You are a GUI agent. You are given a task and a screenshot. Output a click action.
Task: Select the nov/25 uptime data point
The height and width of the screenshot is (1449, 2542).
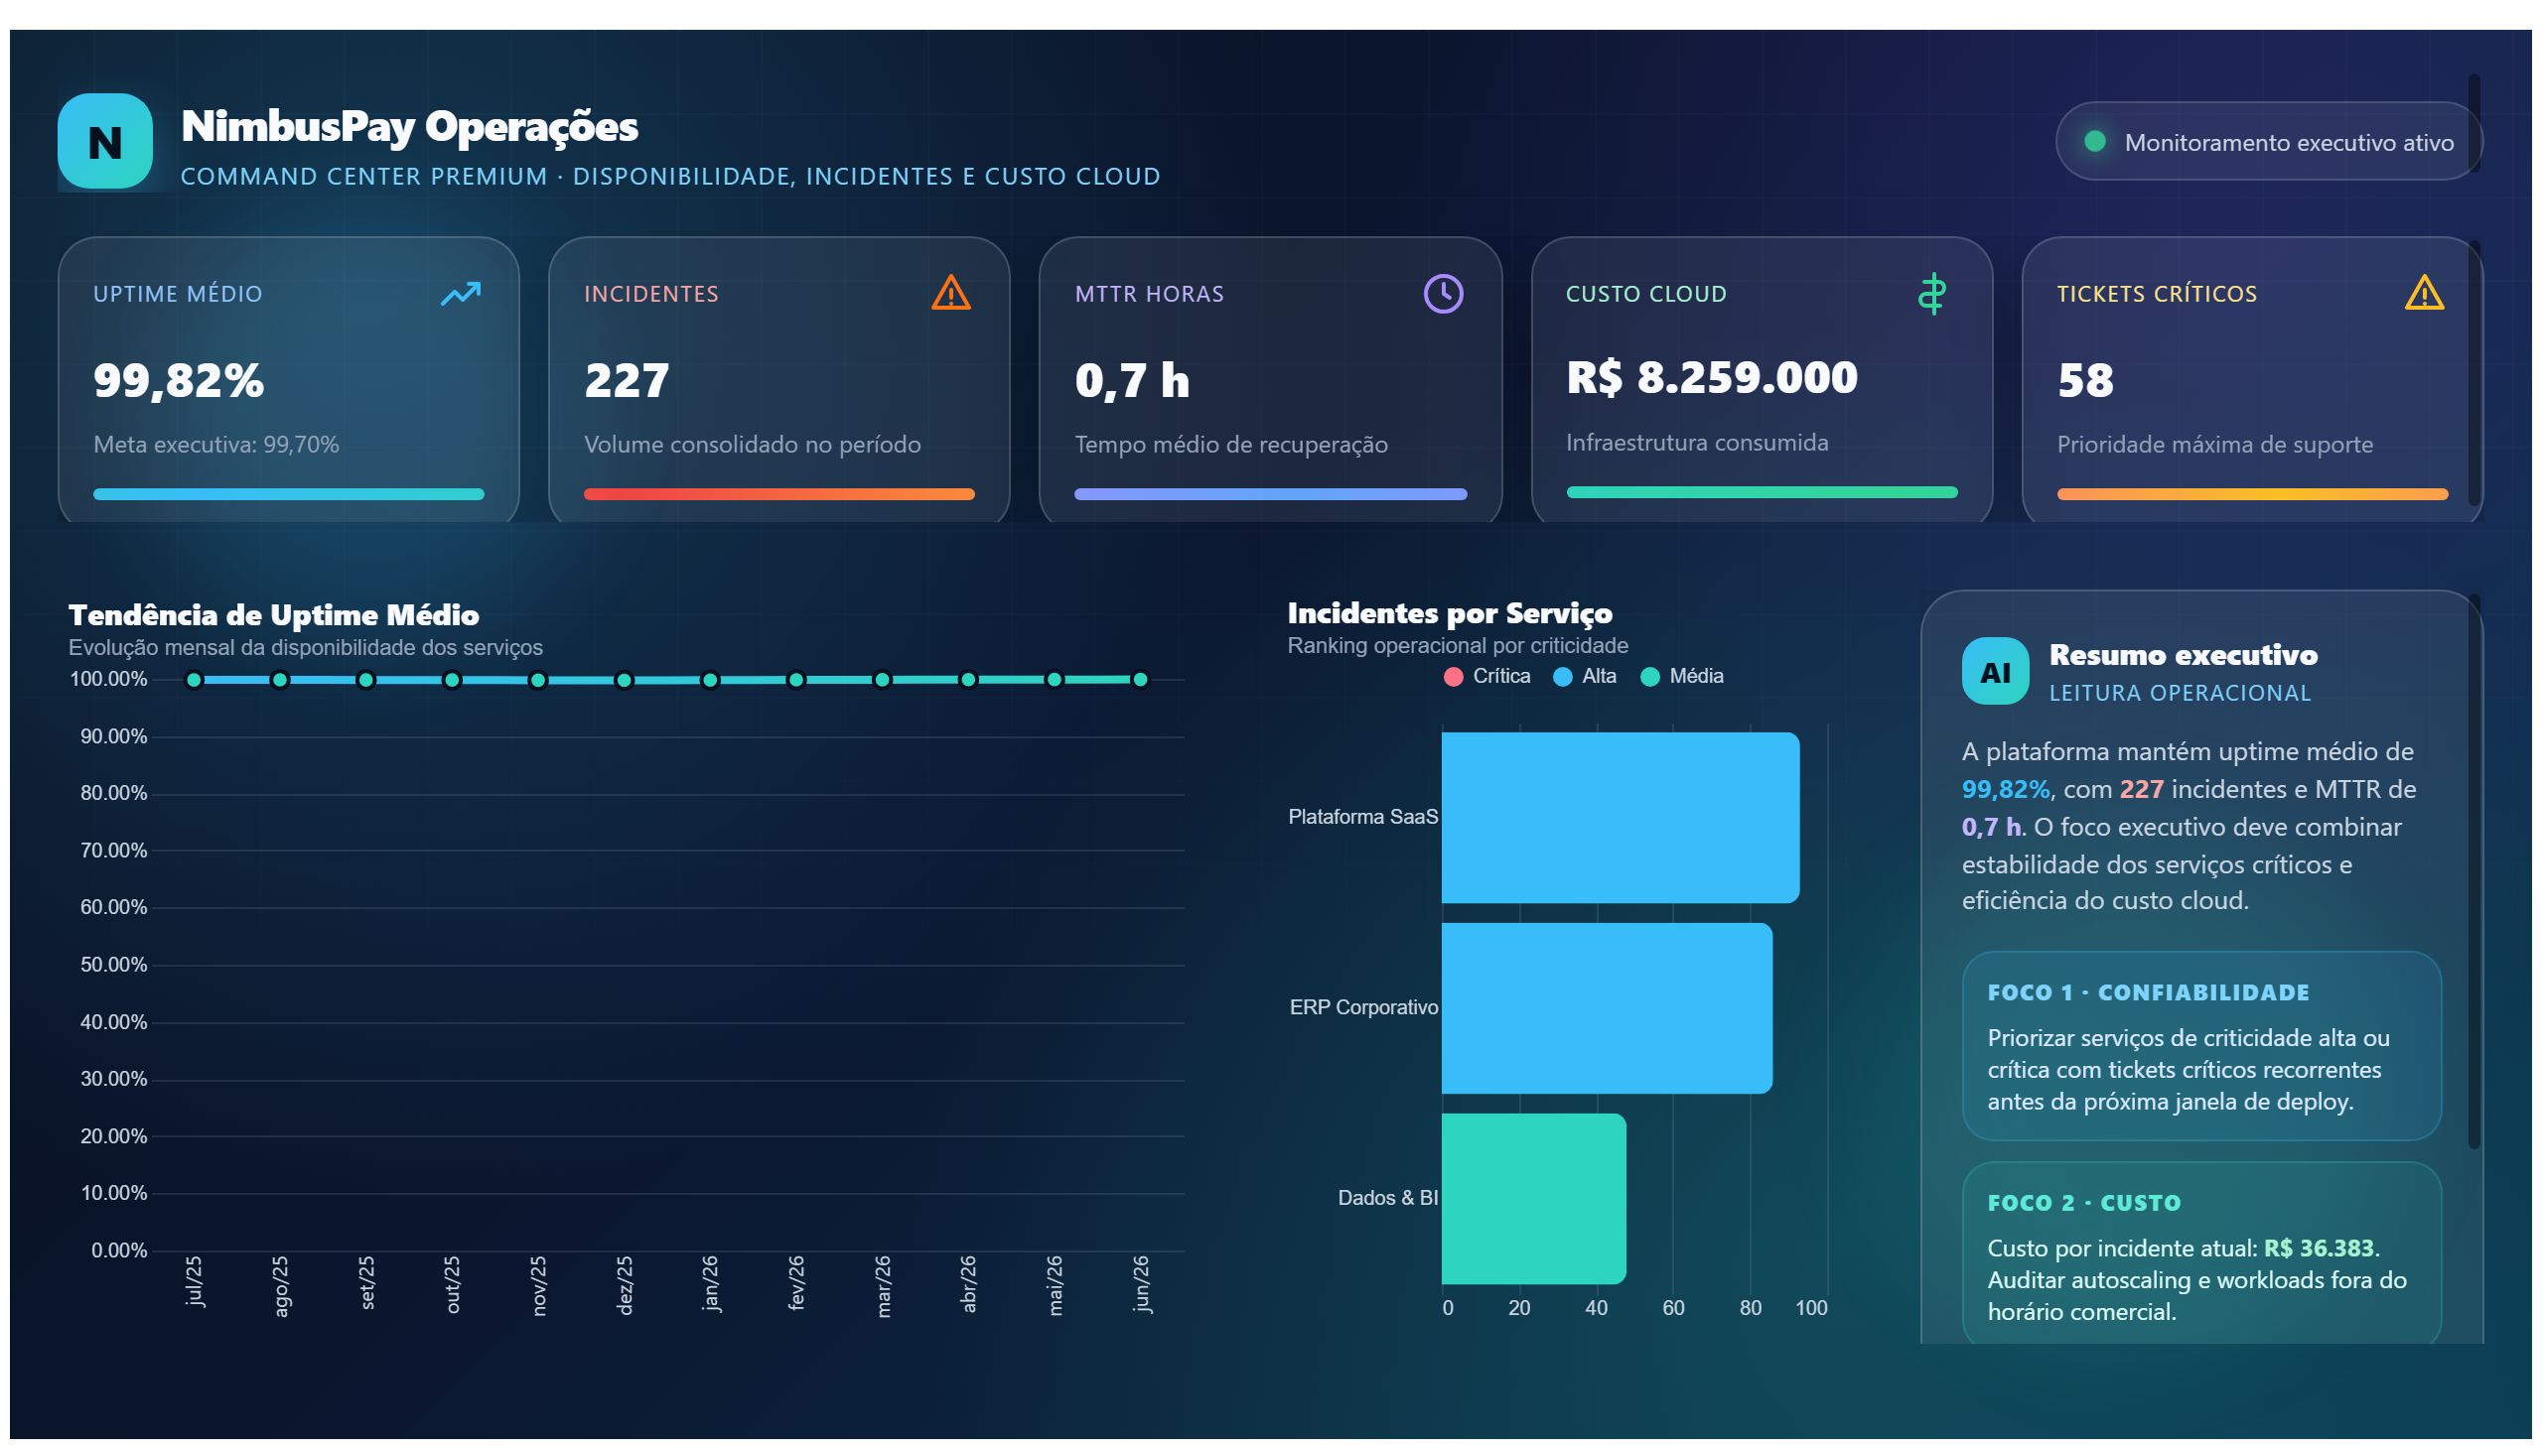click(537, 681)
